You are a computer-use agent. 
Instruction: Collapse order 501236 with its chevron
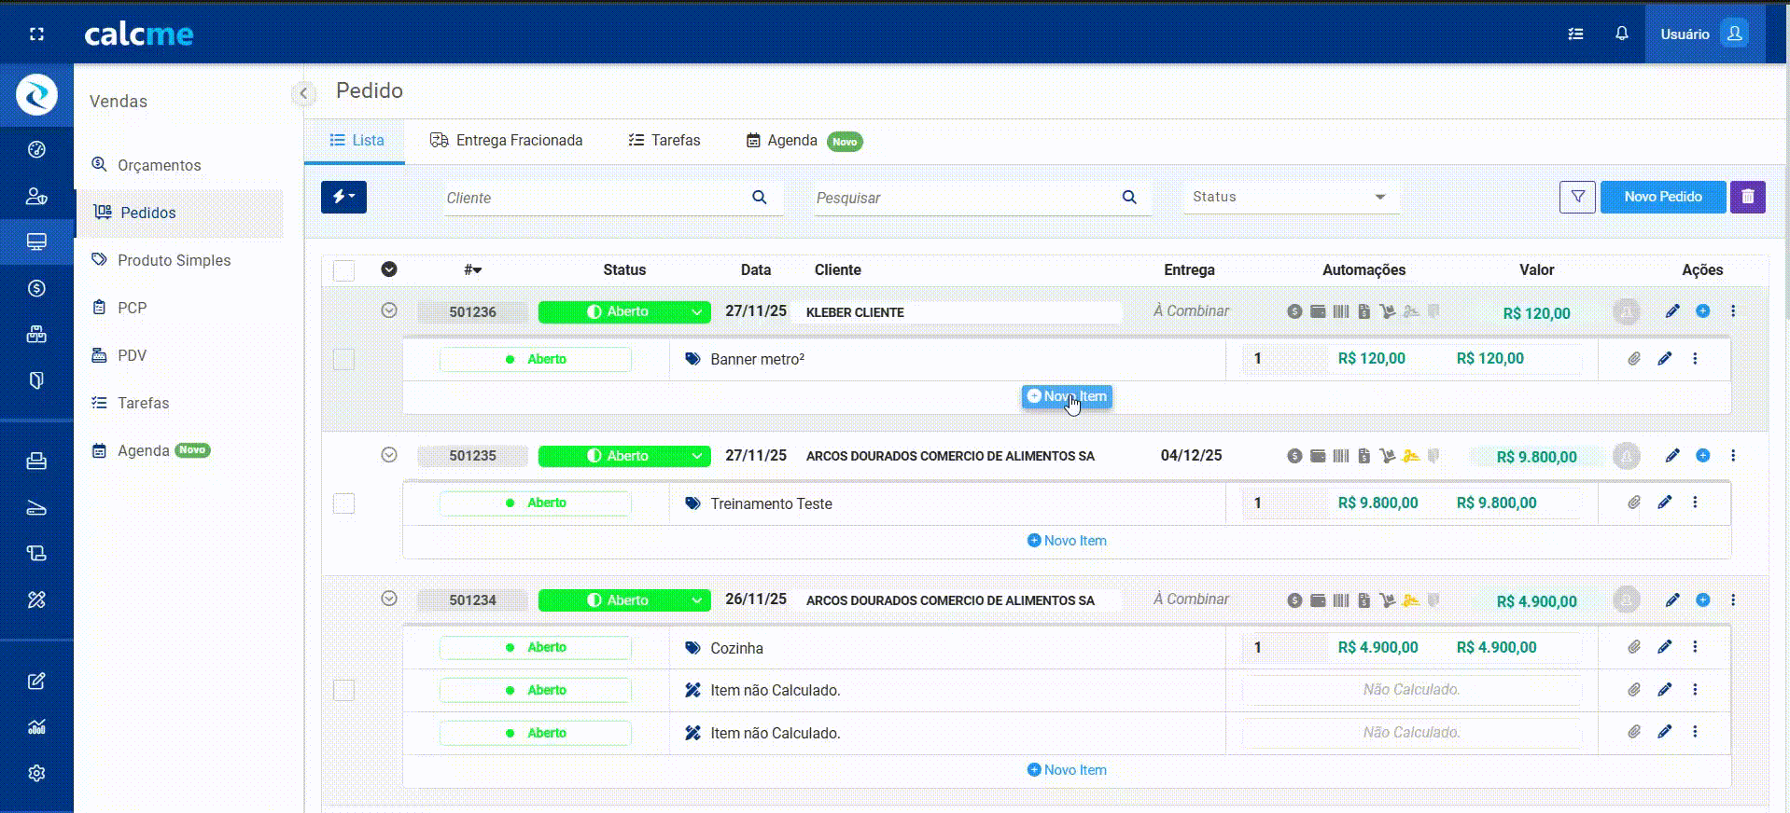389,310
